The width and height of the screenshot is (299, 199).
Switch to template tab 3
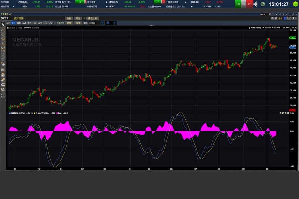291,18
